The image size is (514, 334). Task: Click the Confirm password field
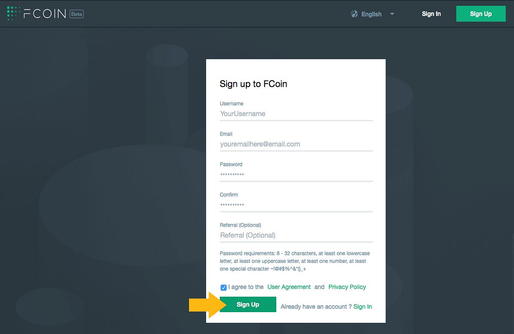pyautogui.click(x=296, y=205)
